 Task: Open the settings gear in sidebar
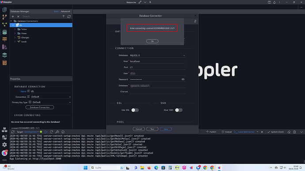(4, 145)
